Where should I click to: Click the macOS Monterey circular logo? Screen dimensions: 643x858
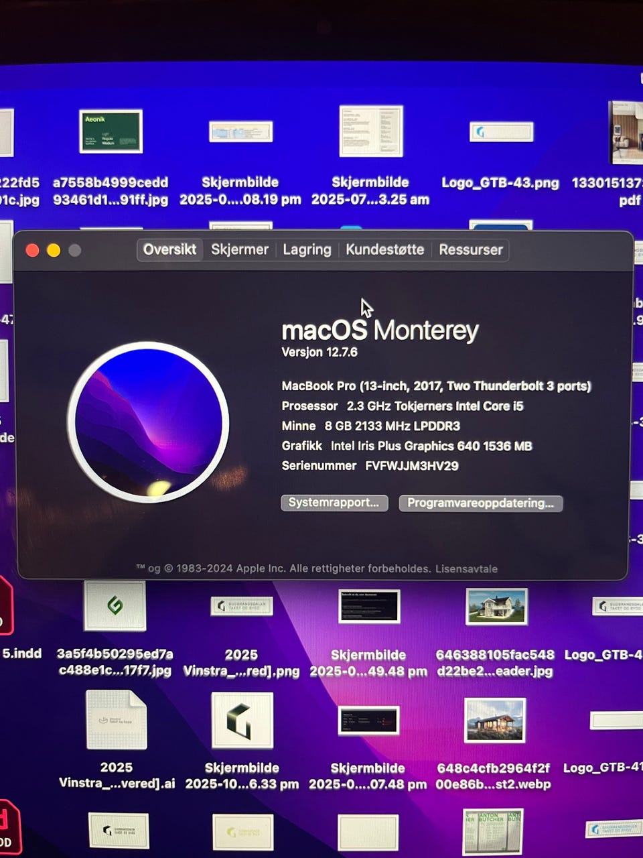click(148, 422)
